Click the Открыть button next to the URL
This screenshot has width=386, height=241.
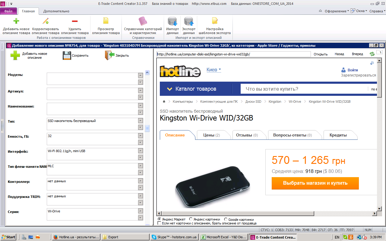pyautogui.click(x=321, y=54)
